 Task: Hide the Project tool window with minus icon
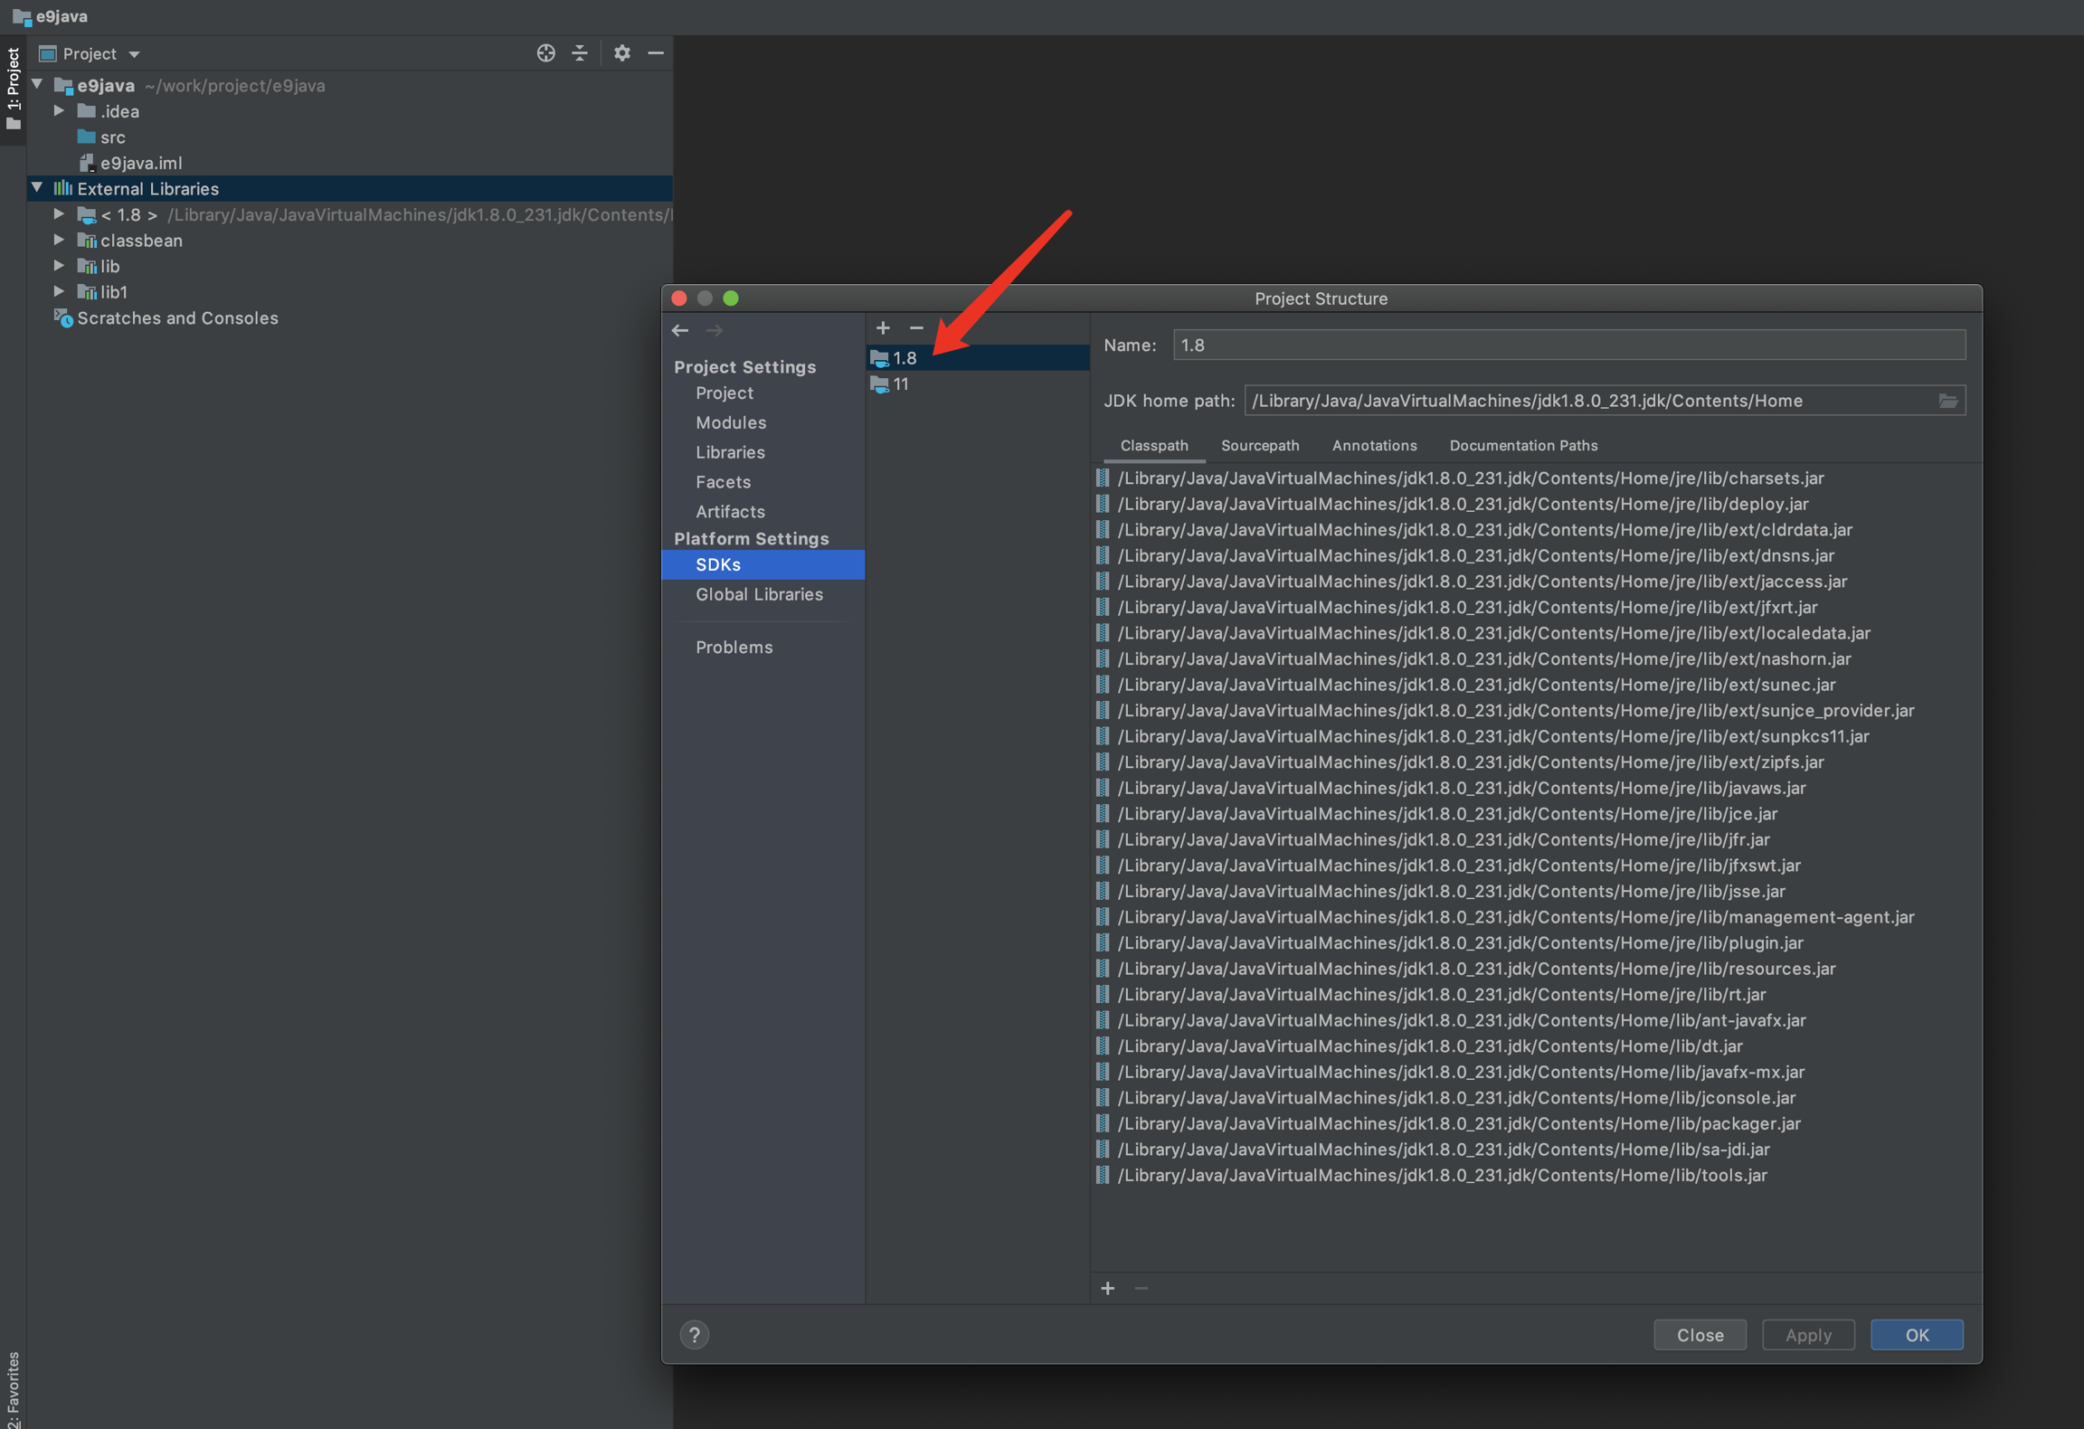[x=656, y=53]
